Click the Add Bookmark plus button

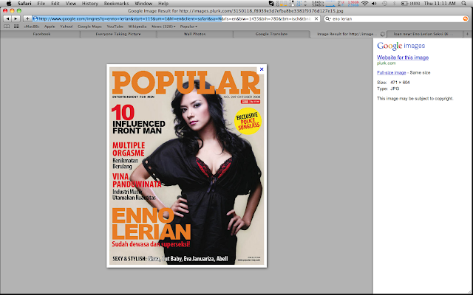pos(27,18)
